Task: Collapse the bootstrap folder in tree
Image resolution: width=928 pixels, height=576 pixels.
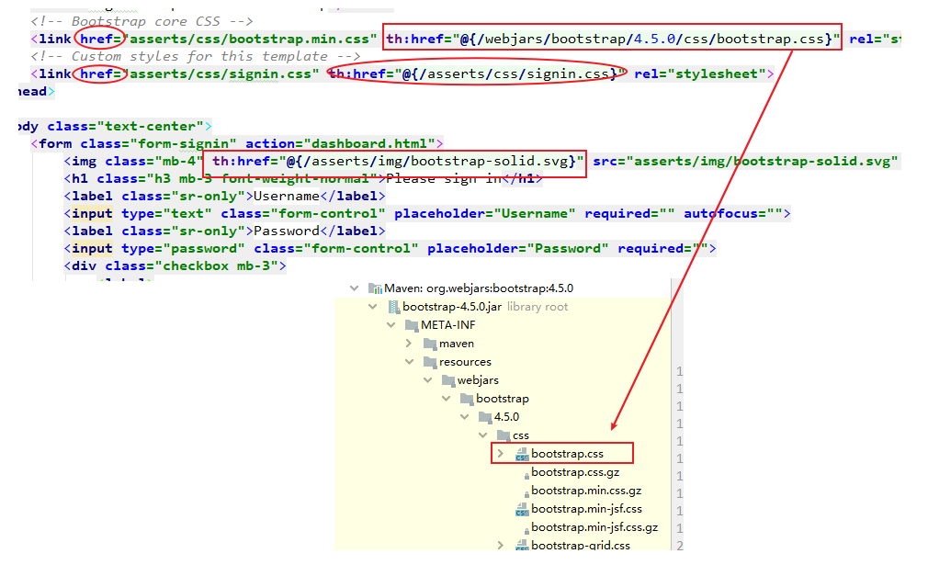Action: point(446,399)
